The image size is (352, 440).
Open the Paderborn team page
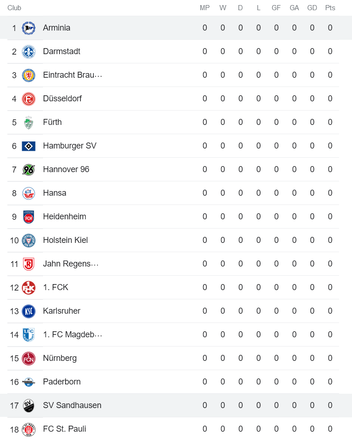(x=62, y=382)
